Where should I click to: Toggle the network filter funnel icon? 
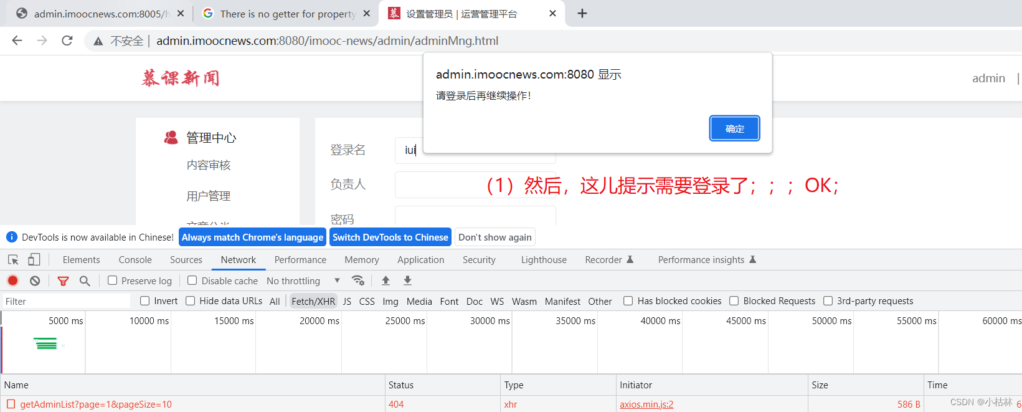point(63,281)
